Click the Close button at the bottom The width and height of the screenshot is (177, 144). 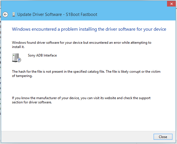163,137
